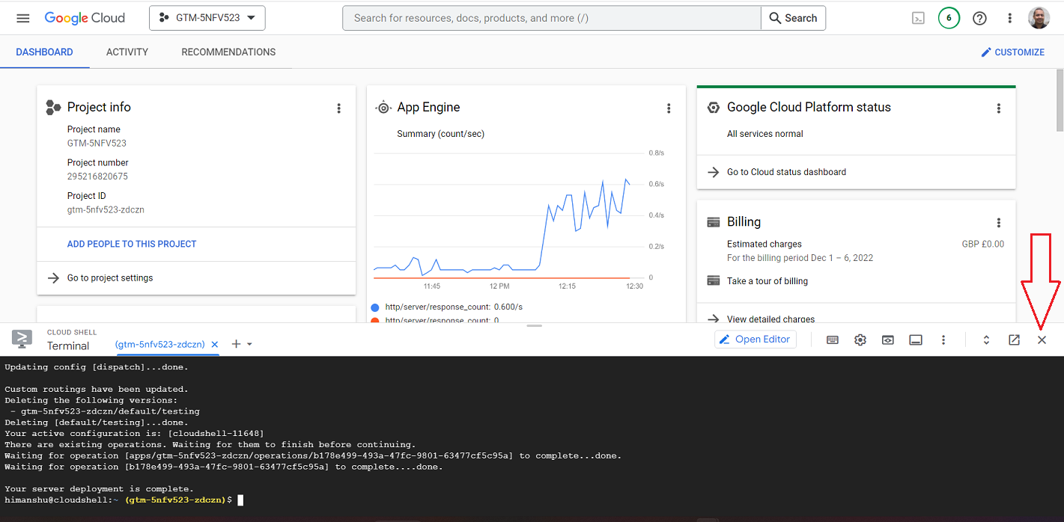
Task: Open Project info card options menu
Action: coord(338,108)
